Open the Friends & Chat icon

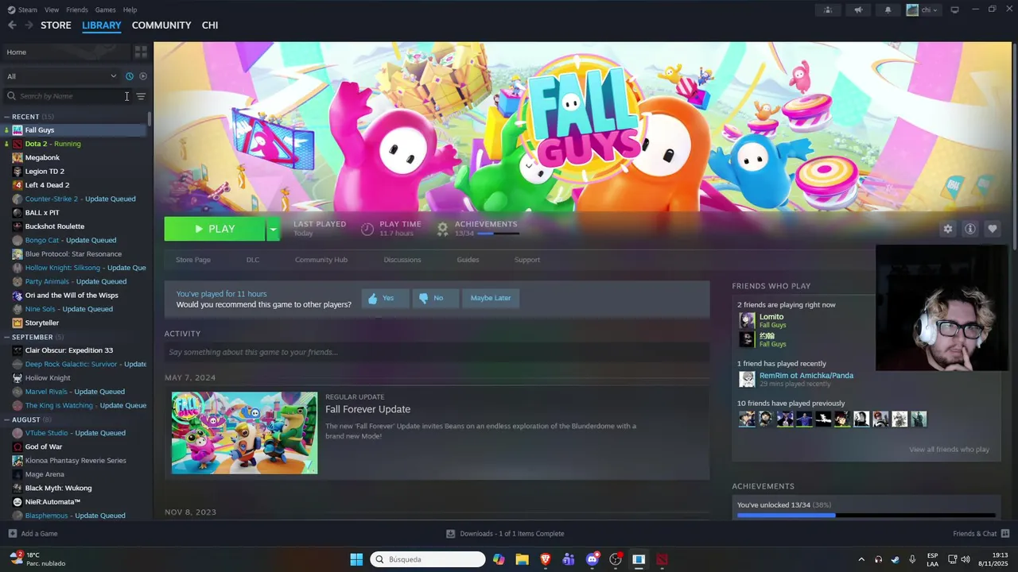click(1005, 534)
